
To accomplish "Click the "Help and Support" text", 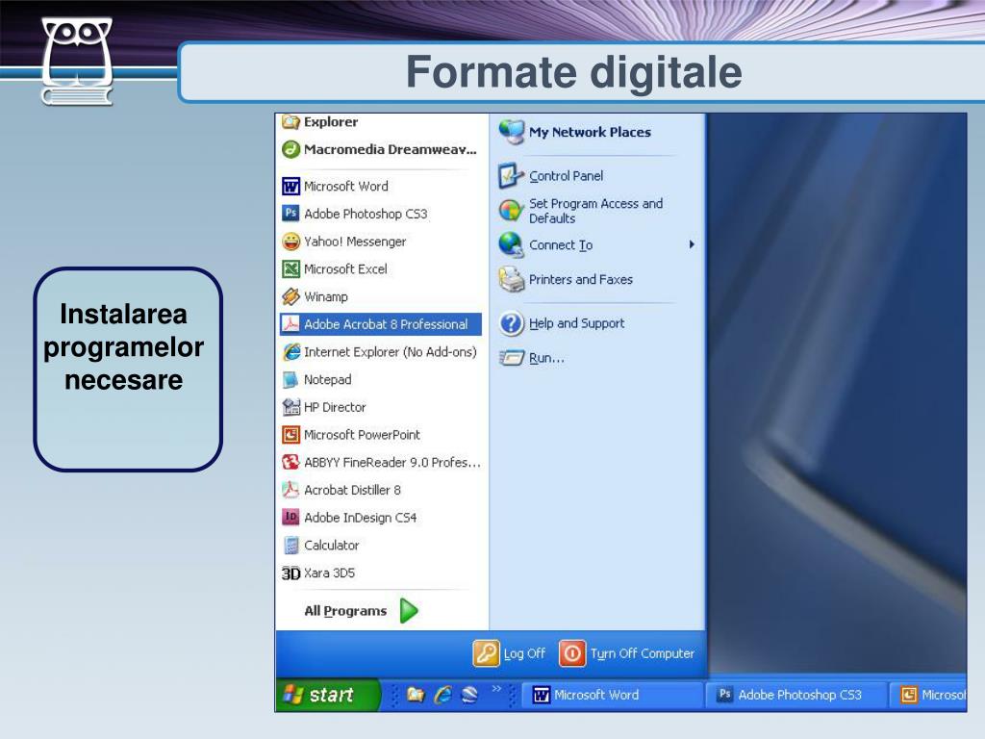I will [x=577, y=323].
